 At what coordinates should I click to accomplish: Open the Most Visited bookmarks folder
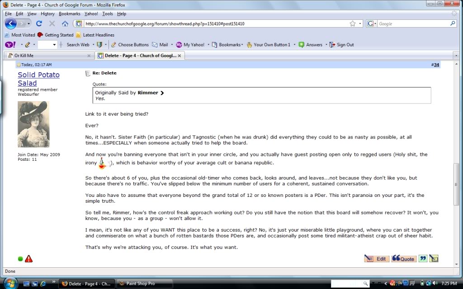coord(19,35)
